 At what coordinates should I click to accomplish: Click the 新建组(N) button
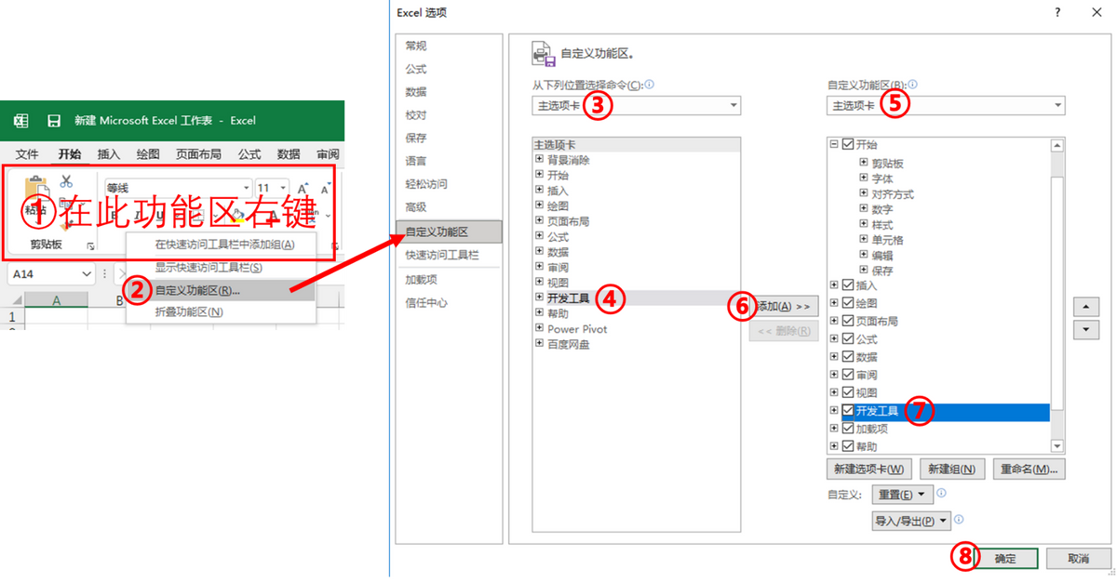click(x=952, y=470)
